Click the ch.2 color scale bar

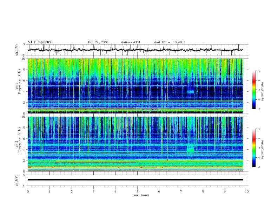254,148
